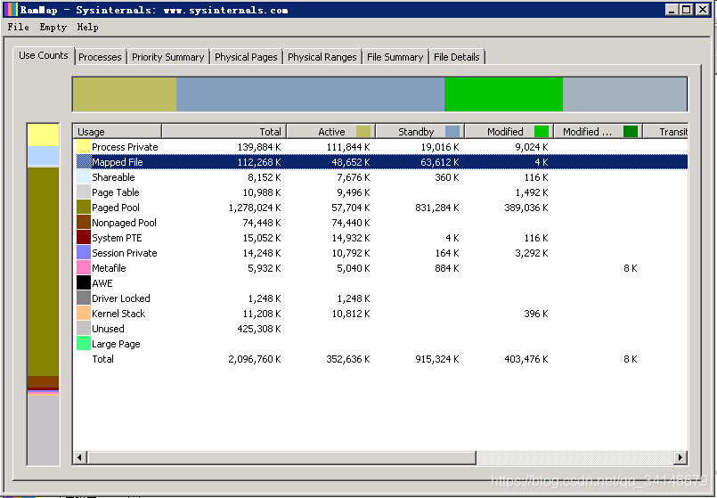Click the Active legend color in header
The image size is (717, 498).
363,132
